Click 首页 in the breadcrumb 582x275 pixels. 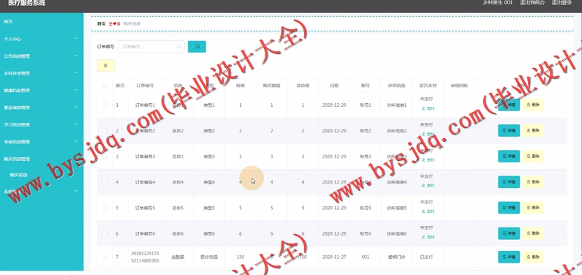[101, 23]
